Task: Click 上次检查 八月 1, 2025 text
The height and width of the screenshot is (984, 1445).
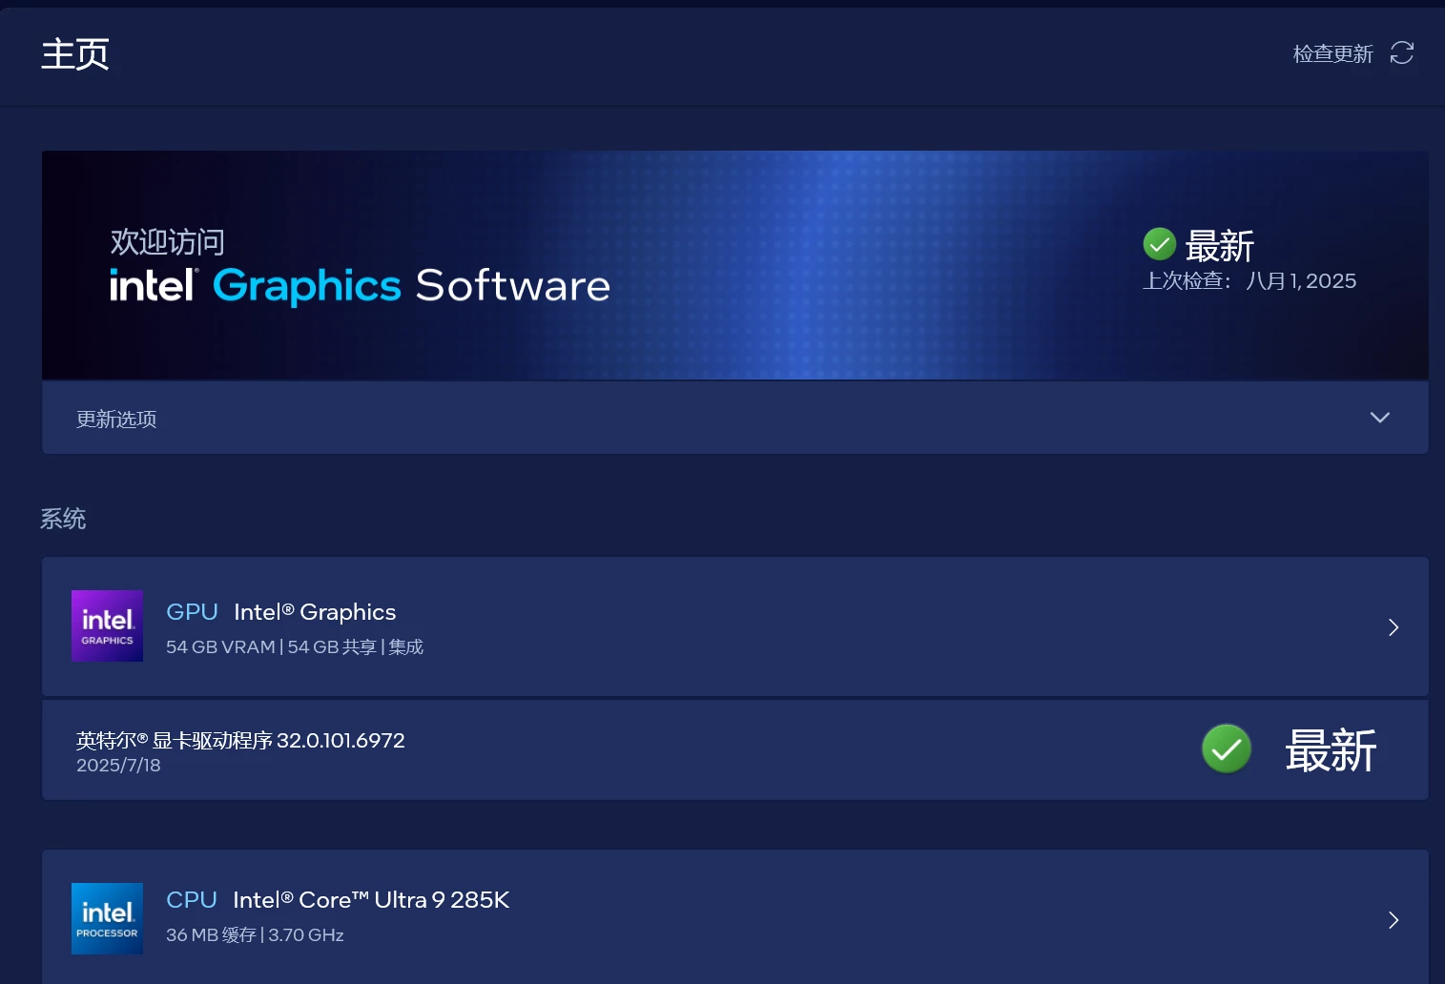Action: pyautogui.click(x=1249, y=280)
